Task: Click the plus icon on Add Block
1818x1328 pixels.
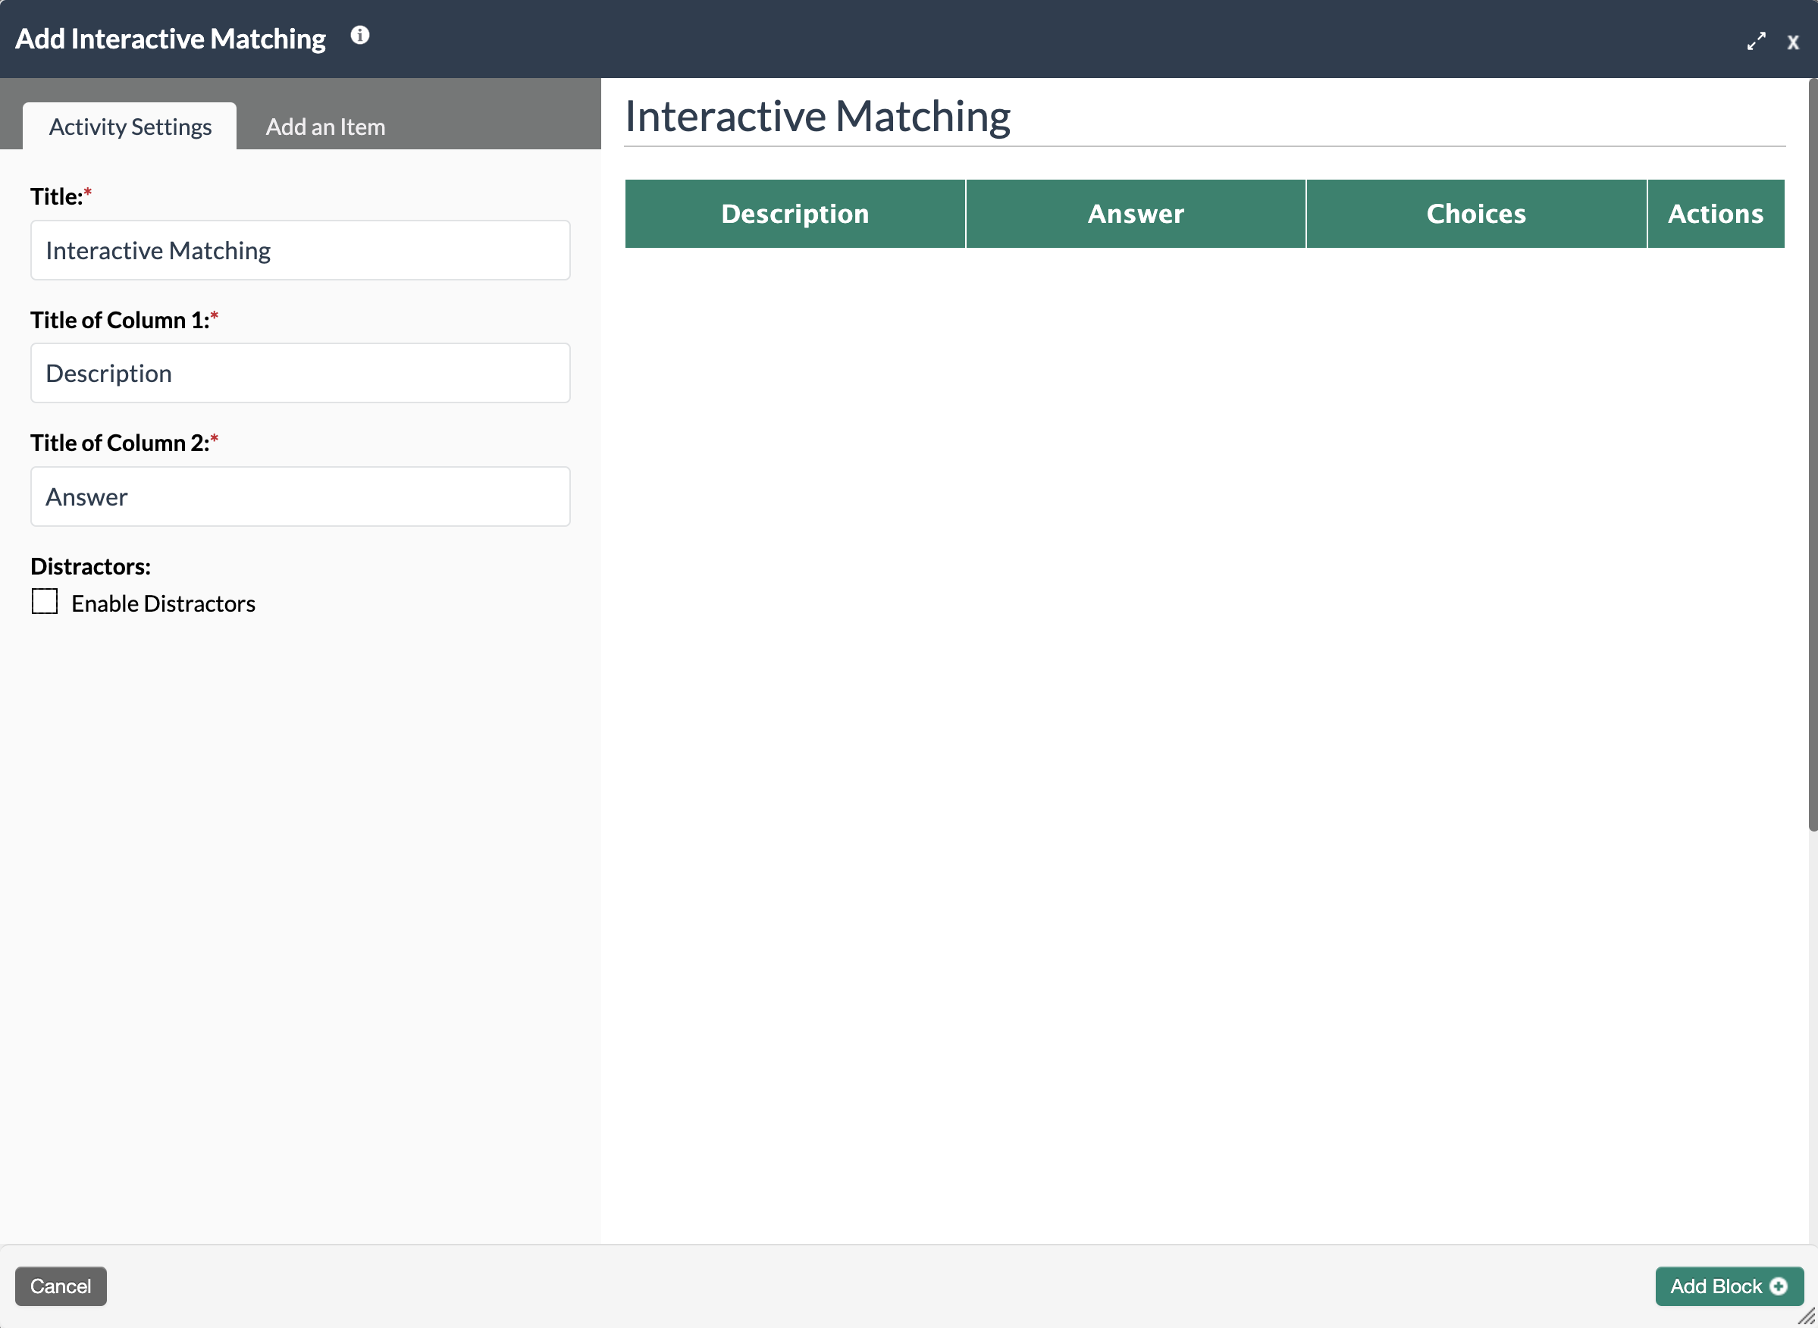Action: [1779, 1286]
